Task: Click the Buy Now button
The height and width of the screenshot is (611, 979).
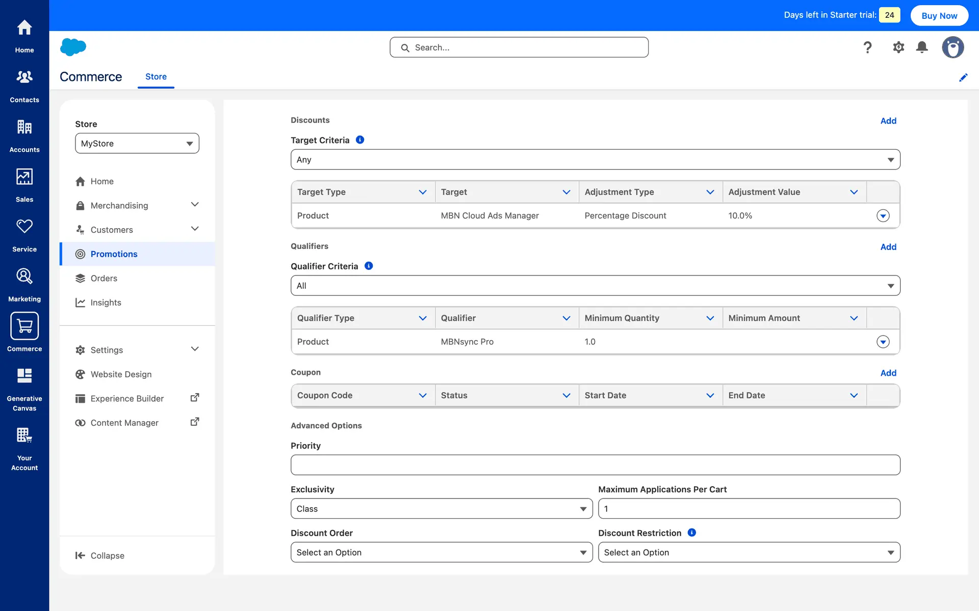Action: click(x=939, y=15)
